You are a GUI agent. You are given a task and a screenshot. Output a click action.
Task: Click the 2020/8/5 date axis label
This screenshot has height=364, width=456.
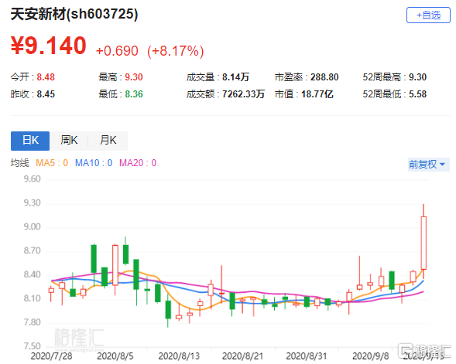click(x=115, y=356)
